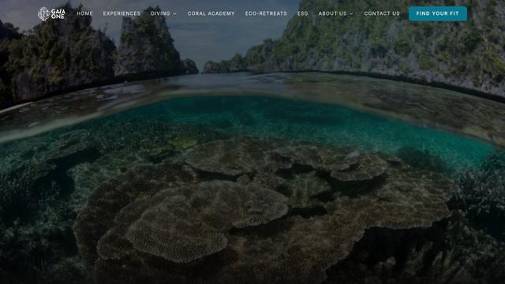Open the About Us menu item

click(x=332, y=13)
